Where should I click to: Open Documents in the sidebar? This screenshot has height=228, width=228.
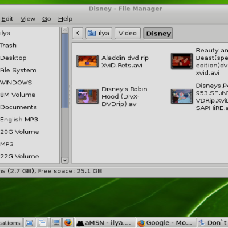tap(18, 107)
